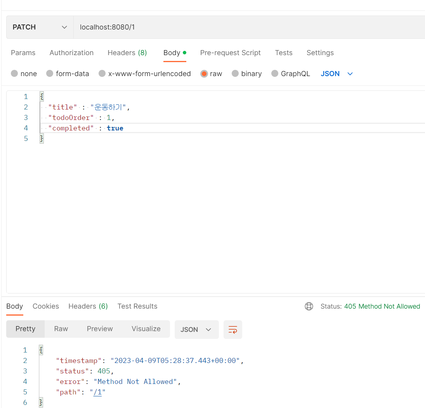The height and width of the screenshot is (408, 425).
Task: Select the form-data radio option
Action: 50,73
